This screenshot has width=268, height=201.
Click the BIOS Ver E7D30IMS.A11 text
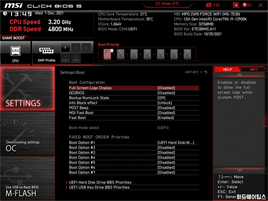[195, 29]
